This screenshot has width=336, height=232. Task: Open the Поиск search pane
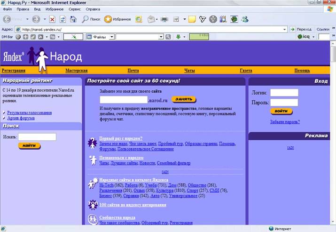click(91, 19)
